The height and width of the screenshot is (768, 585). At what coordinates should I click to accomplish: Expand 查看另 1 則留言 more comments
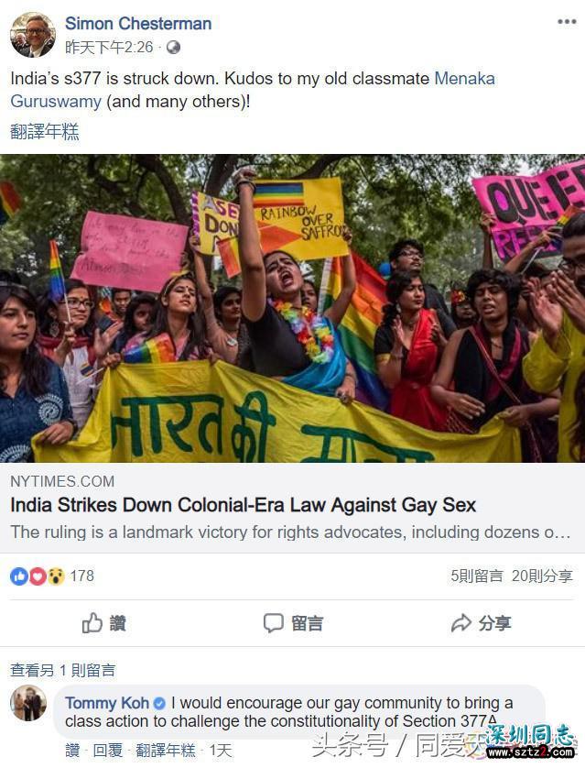point(62,670)
